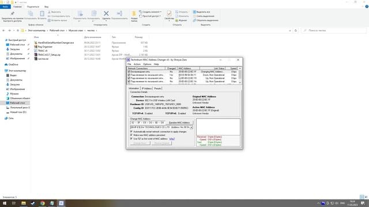Image resolution: width=369 pixels, height=207 pixels.
Task: Click the Restore Original button
Action: [161, 143]
